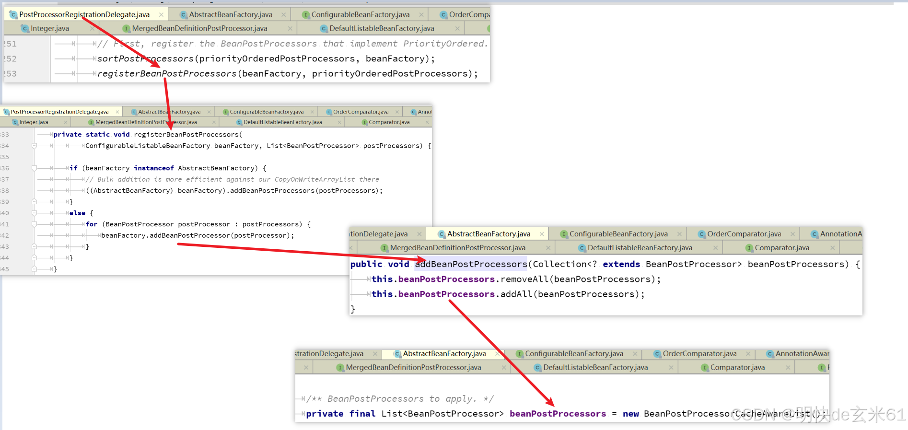
Task: Close MergedBeanDefinitionPostProcessor.java tab in beanPostProcessors field snippet
Action: click(x=504, y=368)
